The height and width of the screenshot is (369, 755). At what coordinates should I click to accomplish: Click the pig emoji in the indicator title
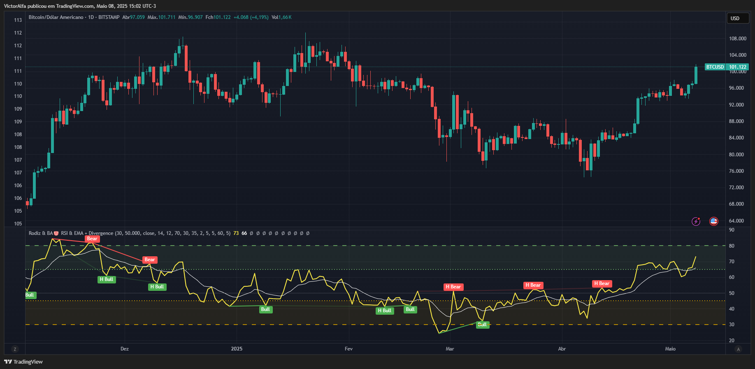pyautogui.click(x=56, y=233)
